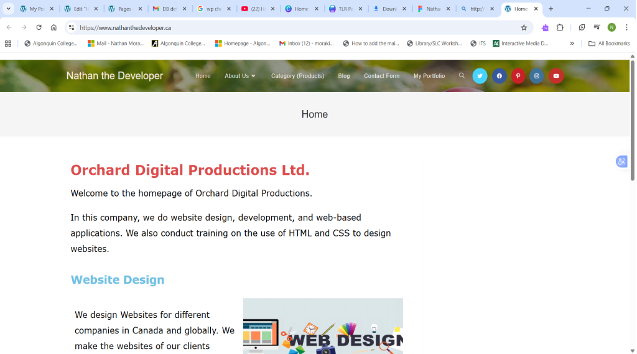Bookmark this page with the star icon
The width and height of the screenshot is (637, 354).
[524, 27]
